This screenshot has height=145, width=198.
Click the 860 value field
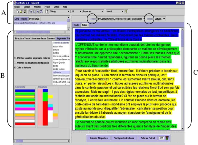[x=161, y=138]
